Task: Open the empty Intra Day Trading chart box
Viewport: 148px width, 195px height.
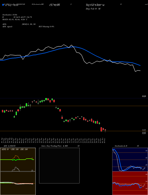Action: [x=59, y=165]
